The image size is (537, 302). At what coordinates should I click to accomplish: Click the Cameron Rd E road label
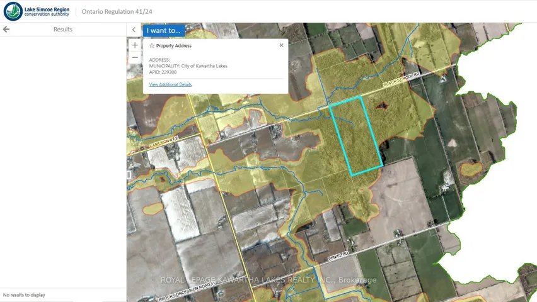pyautogui.click(x=166, y=139)
